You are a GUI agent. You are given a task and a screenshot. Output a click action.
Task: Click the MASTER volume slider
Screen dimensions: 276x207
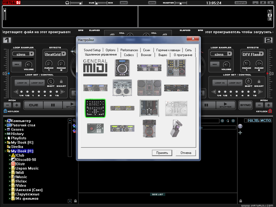[181, 3]
